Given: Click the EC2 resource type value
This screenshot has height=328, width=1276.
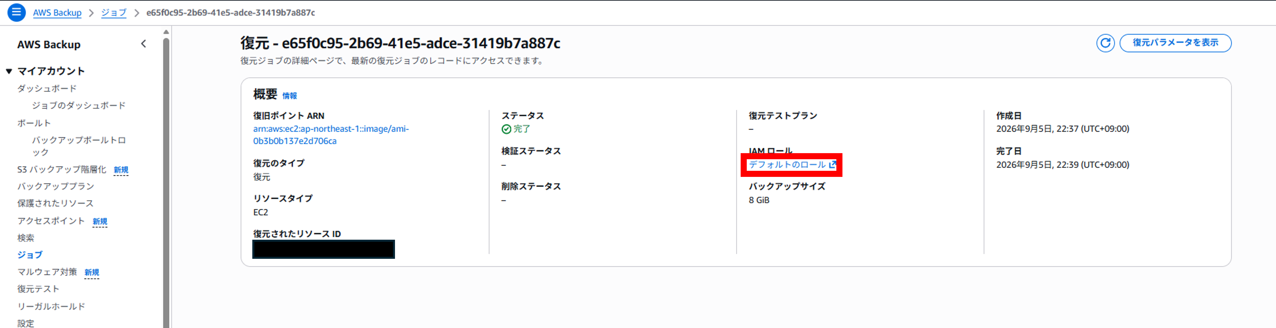Looking at the screenshot, I should 260,212.
